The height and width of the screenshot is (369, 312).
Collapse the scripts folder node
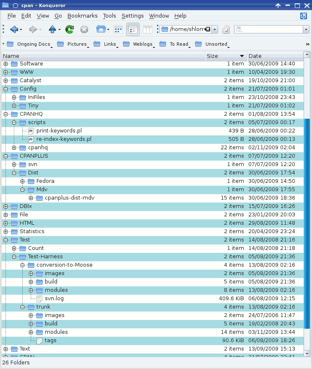tap(14, 122)
